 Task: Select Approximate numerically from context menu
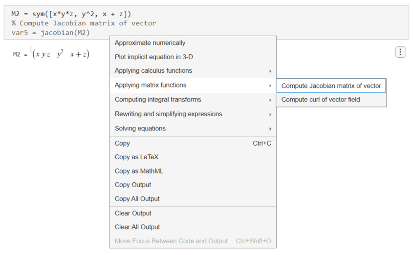pyautogui.click(x=150, y=43)
